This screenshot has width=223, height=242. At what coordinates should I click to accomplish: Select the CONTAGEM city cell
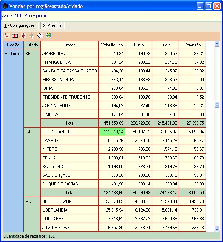coord(69,219)
